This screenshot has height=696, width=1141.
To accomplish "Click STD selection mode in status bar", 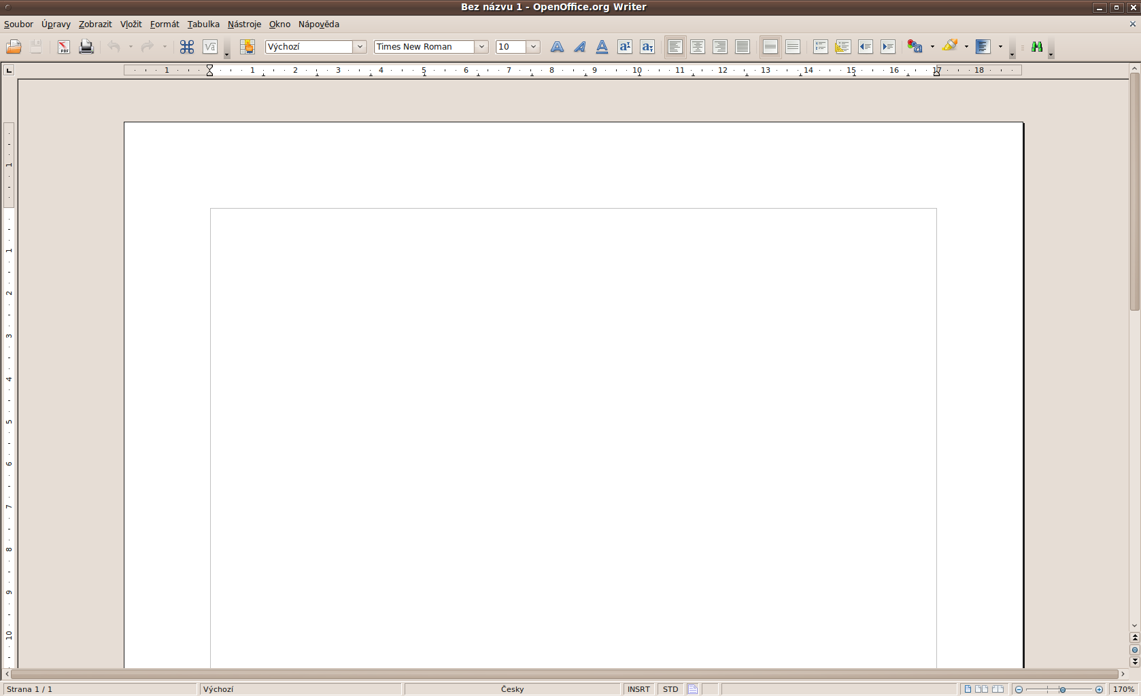I will [x=670, y=689].
